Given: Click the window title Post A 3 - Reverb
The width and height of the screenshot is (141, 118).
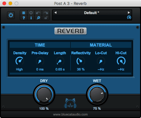Looking at the screenshot, I should pyautogui.click(x=70, y=4).
